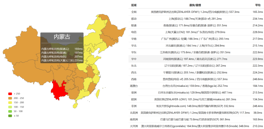The width and height of the screenshot is (264, 129).
Task: Toggle the dark green '≤ 50' legend swatch
Action: [x=10, y=115]
